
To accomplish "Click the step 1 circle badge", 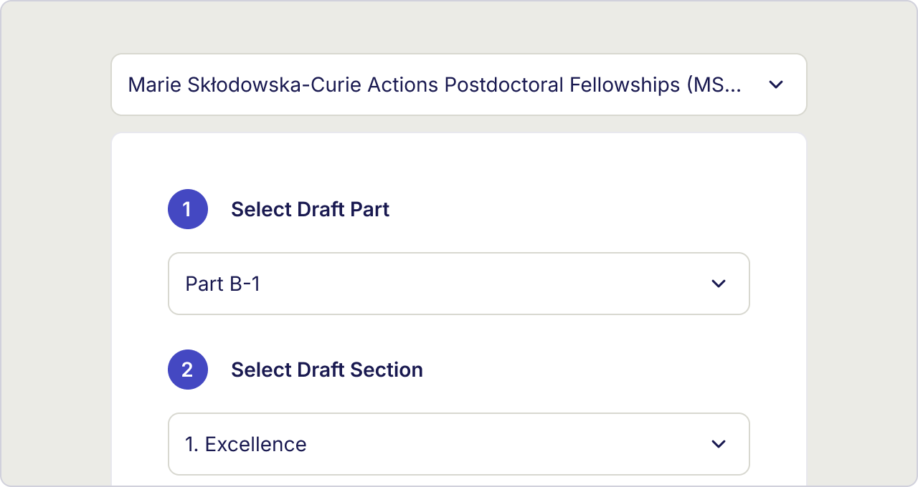I will point(188,209).
